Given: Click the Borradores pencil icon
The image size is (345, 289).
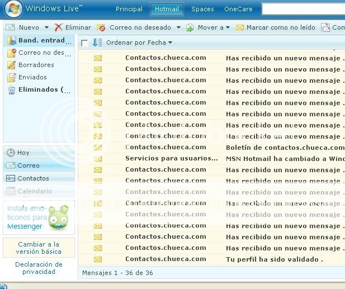Looking at the screenshot, I should (11, 65).
